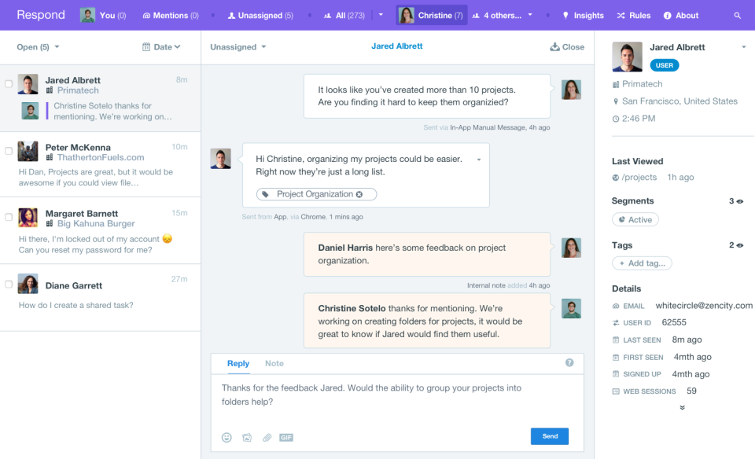Check the checkbox on Jared Albrett's conversation
Screen dimensions: 755x459
(x=10, y=84)
